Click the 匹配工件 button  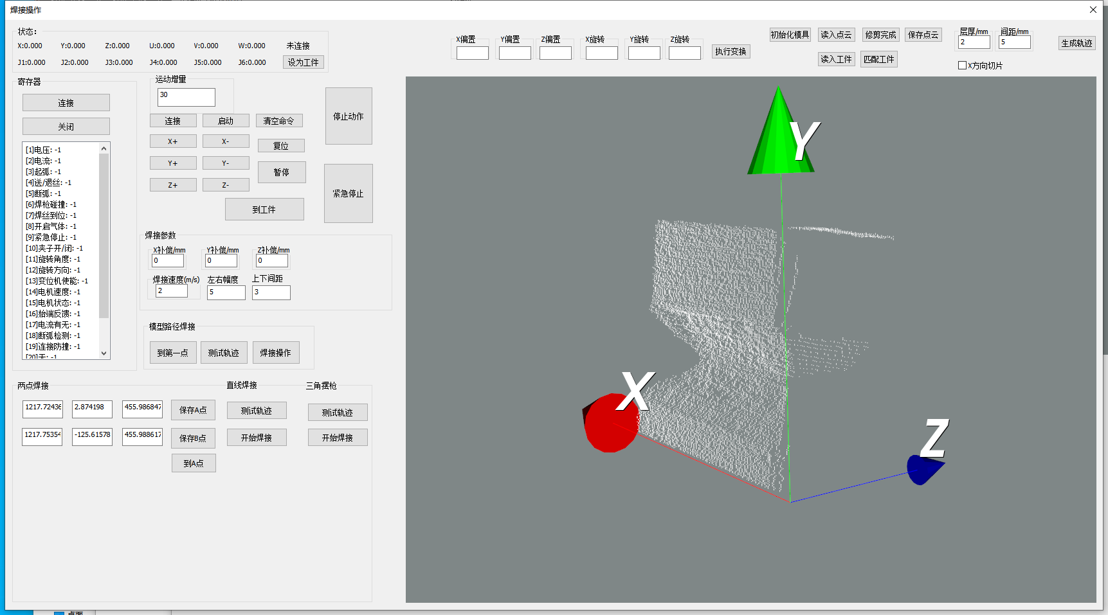pyautogui.click(x=879, y=59)
